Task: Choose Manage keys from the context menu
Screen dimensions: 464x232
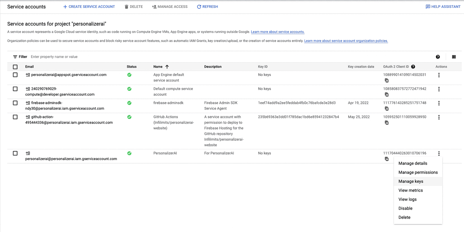Action: (411, 182)
